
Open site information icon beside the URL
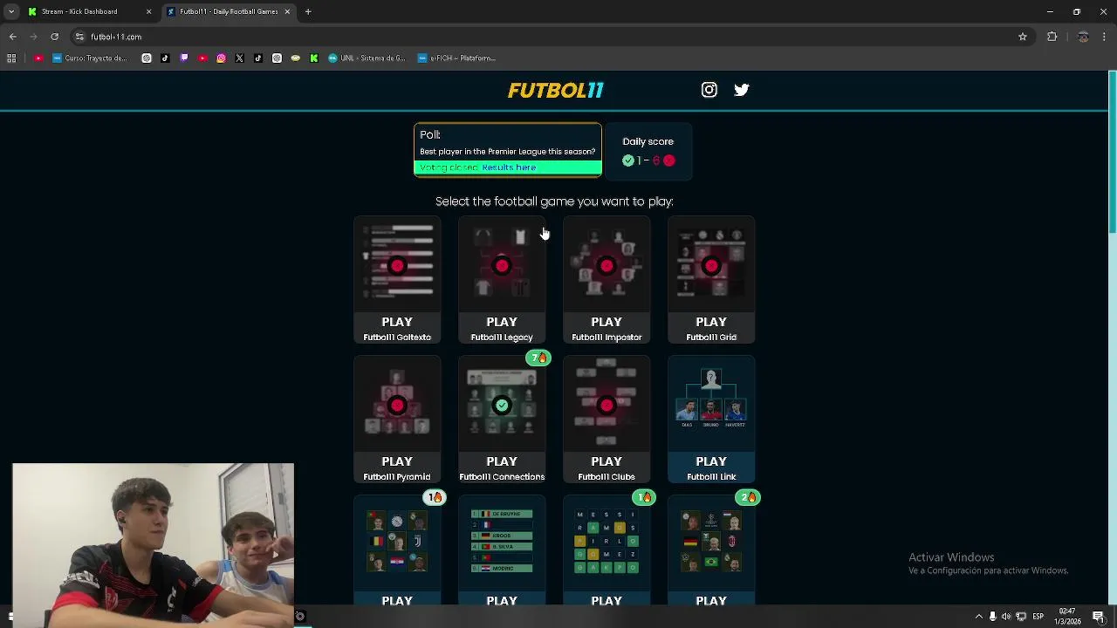[x=79, y=37]
